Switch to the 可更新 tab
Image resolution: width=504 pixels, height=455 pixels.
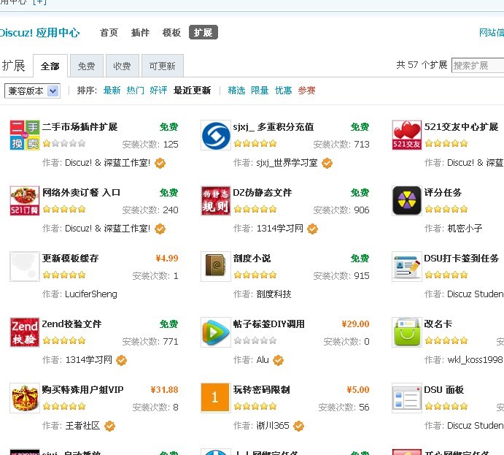163,66
